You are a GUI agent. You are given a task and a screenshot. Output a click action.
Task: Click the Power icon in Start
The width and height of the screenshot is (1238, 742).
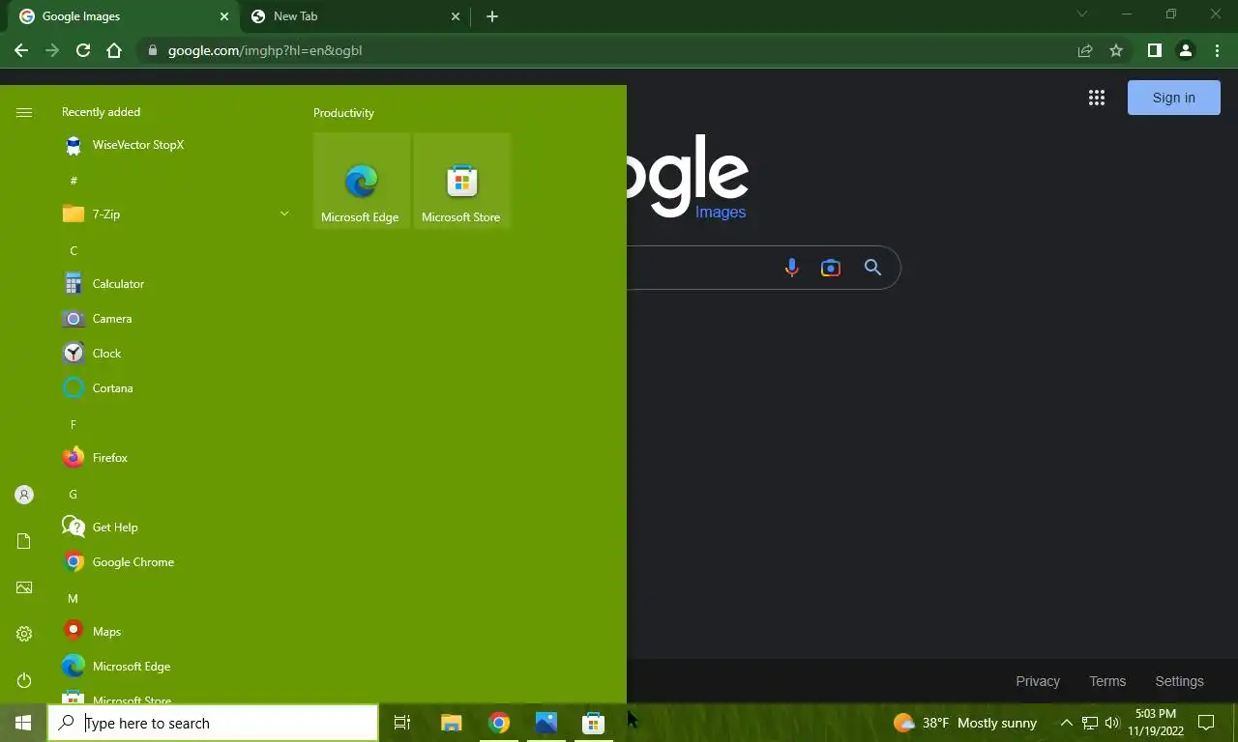24,680
